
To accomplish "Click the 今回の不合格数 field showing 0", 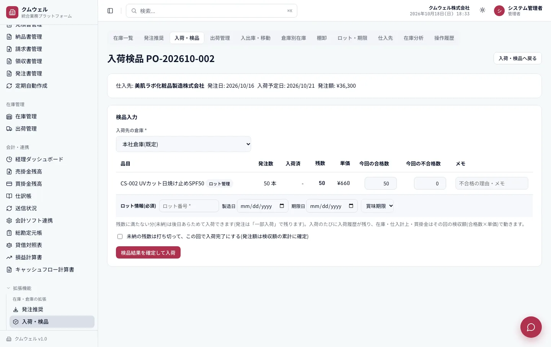I will coord(430,183).
